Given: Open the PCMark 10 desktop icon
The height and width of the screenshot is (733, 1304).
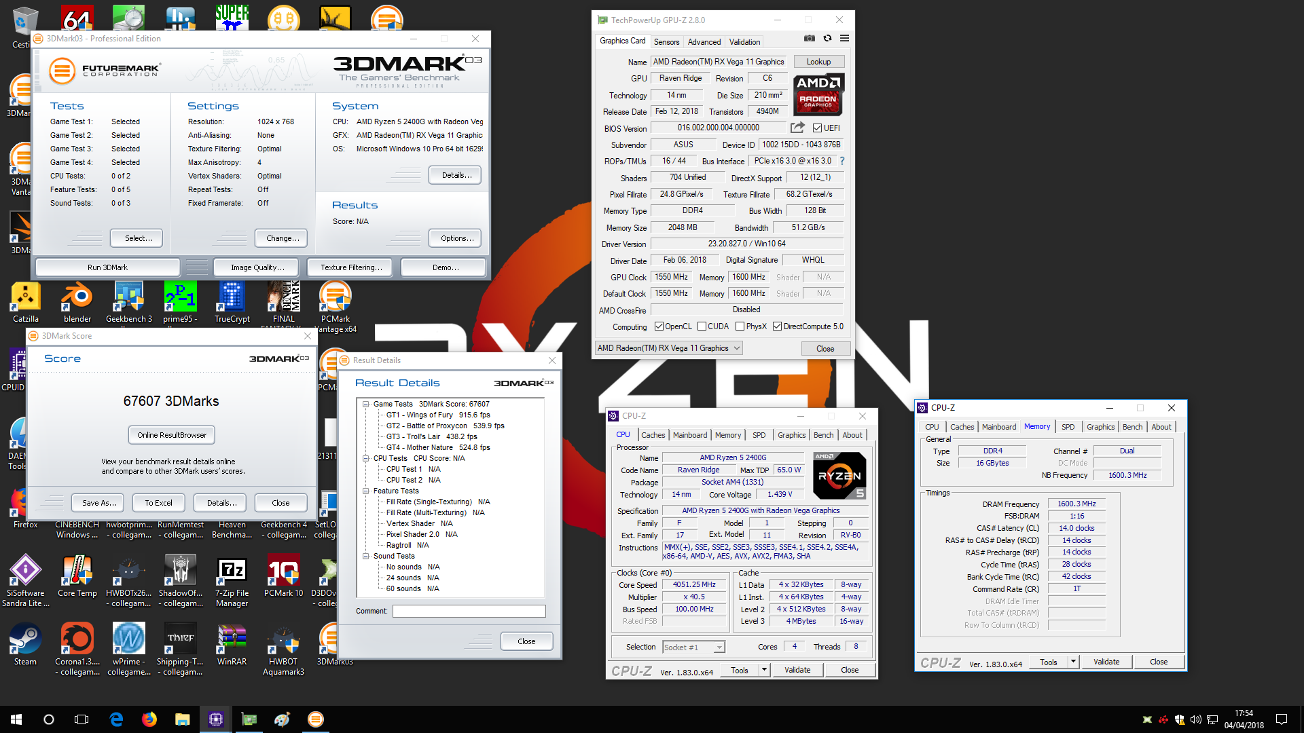Looking at the screenshot, I should tap(284, 577).
